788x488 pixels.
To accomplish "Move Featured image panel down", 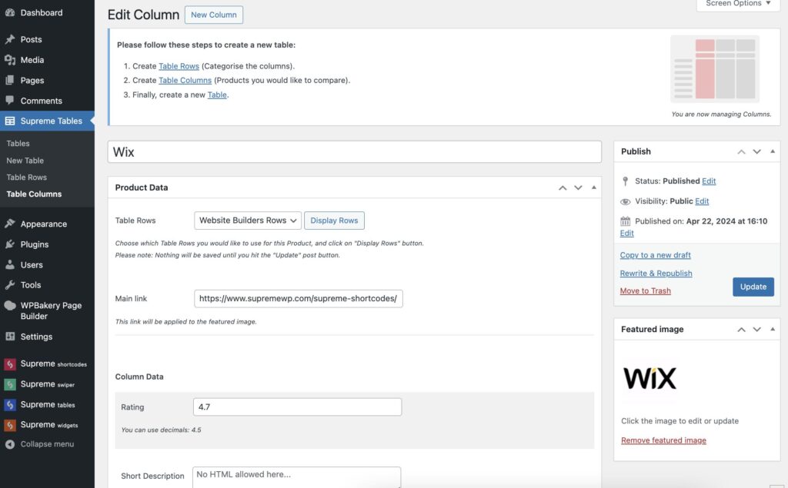I will click(x=757, y=330).
